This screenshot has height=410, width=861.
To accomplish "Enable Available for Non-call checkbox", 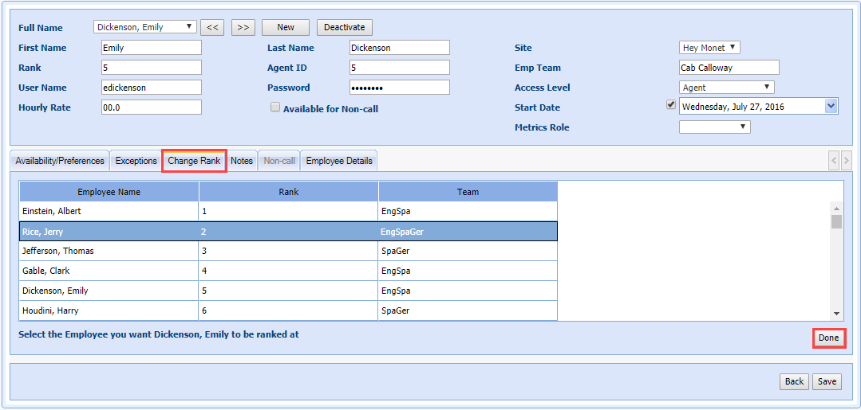I will pos(275,107).
